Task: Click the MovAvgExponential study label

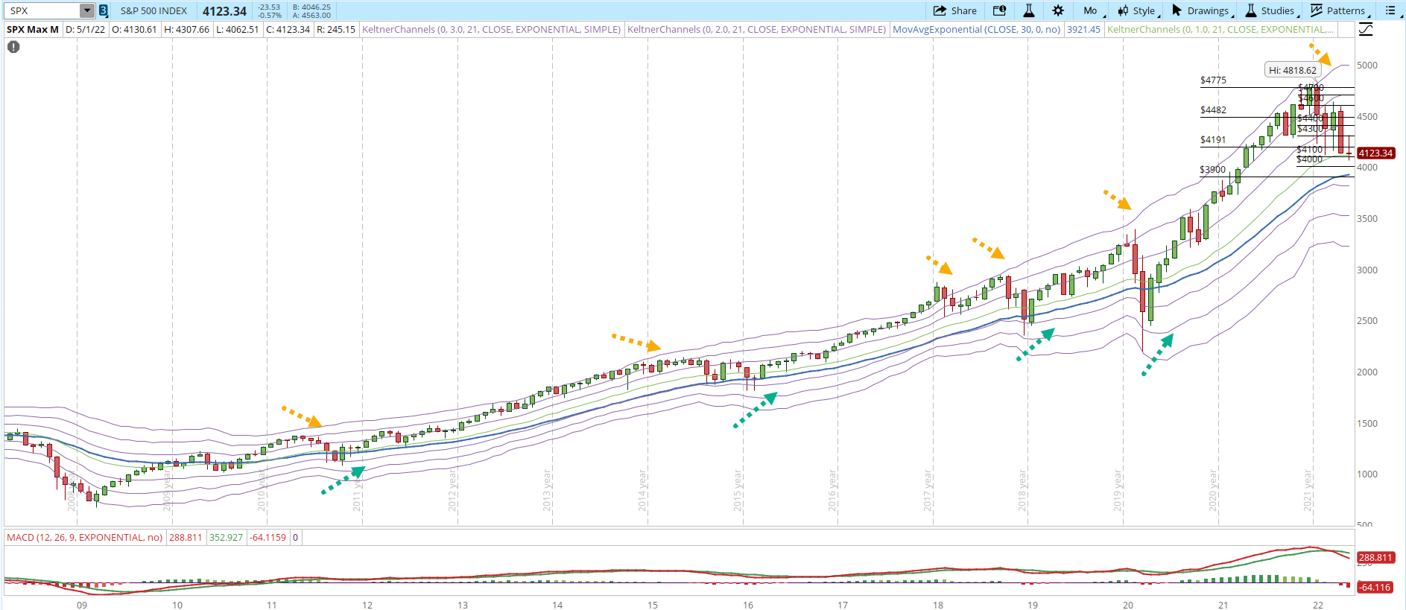Action: (x=976, y=30)
